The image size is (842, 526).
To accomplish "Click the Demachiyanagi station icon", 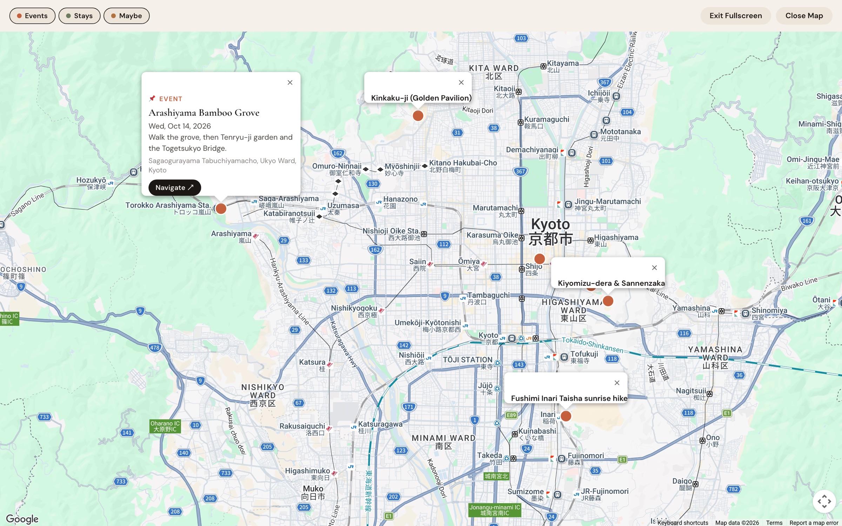I will click(x=572, y=153).
